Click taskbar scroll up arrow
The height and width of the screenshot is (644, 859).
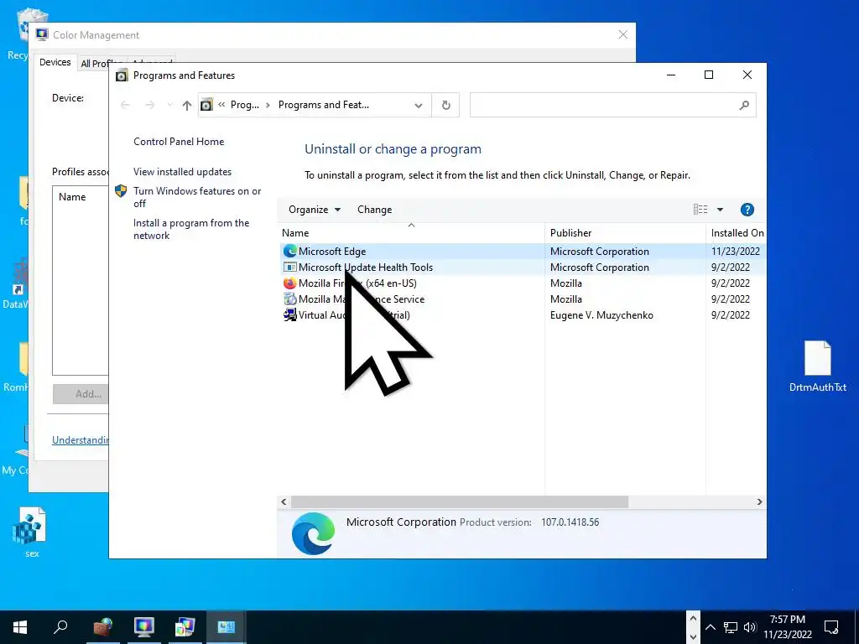(x=693, y=618)
